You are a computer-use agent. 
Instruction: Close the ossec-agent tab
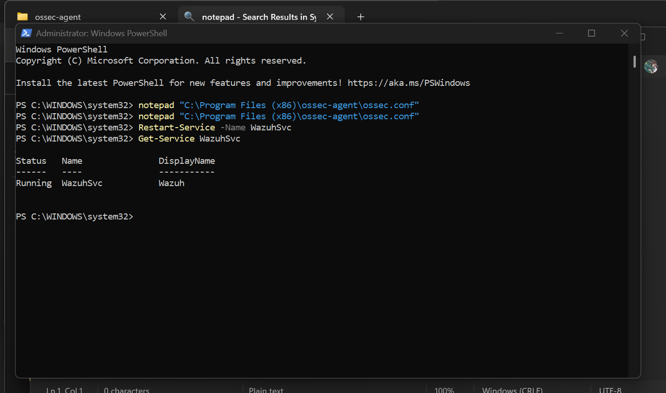click(x=163, y=17)
